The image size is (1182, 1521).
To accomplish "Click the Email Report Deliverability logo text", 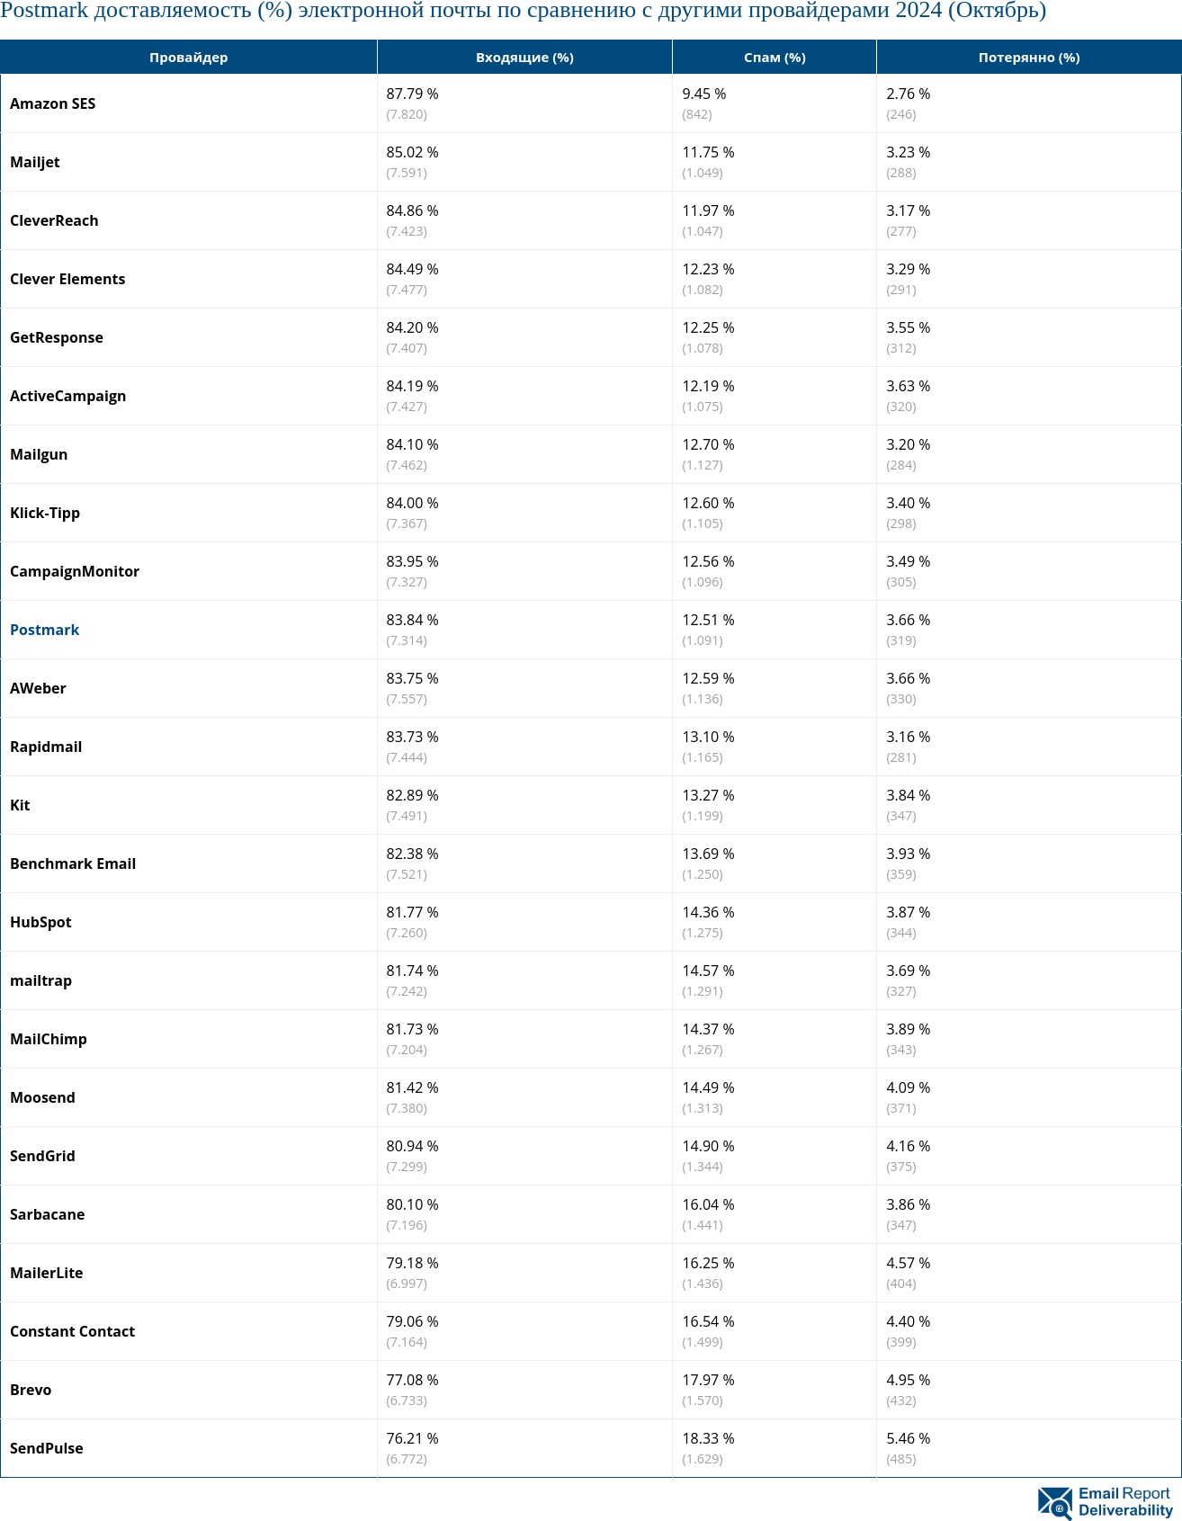I will [x=1125, y=1502].
